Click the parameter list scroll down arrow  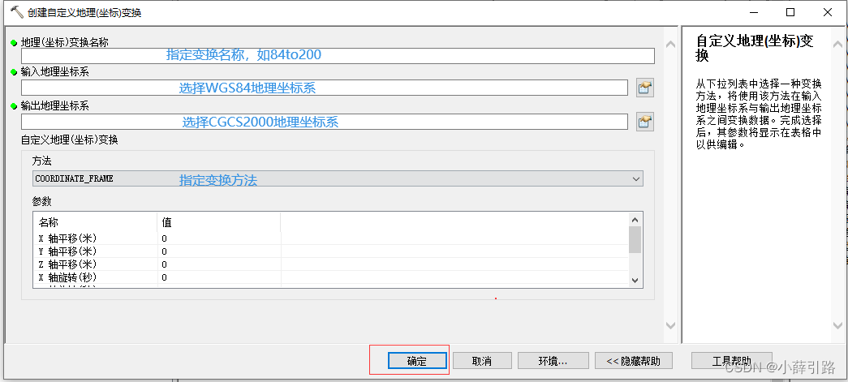point(635,280)
